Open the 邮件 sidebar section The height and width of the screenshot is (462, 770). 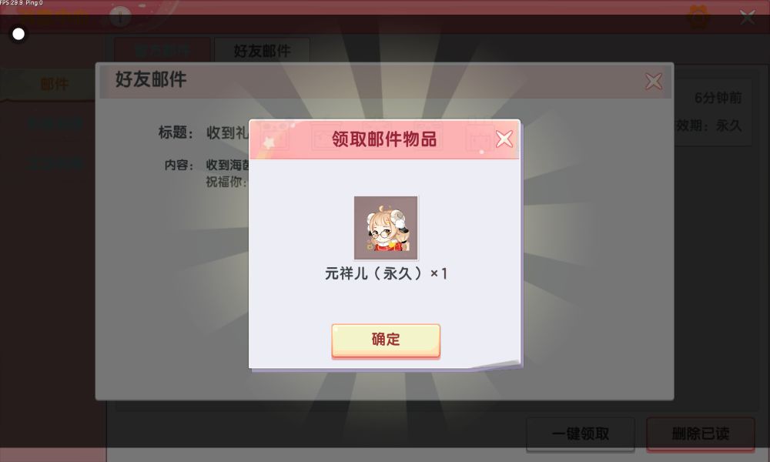click(53, 85)
